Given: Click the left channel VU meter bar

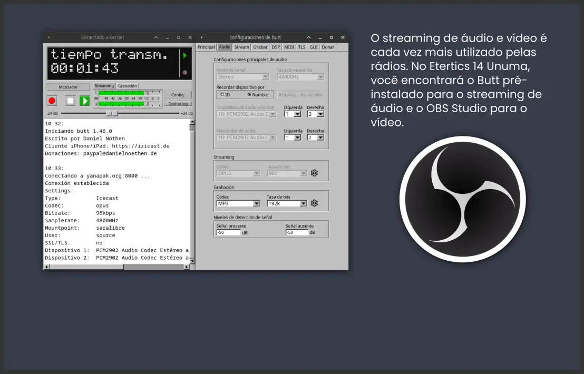Looking at the screenshot, I should pos(129,93).
